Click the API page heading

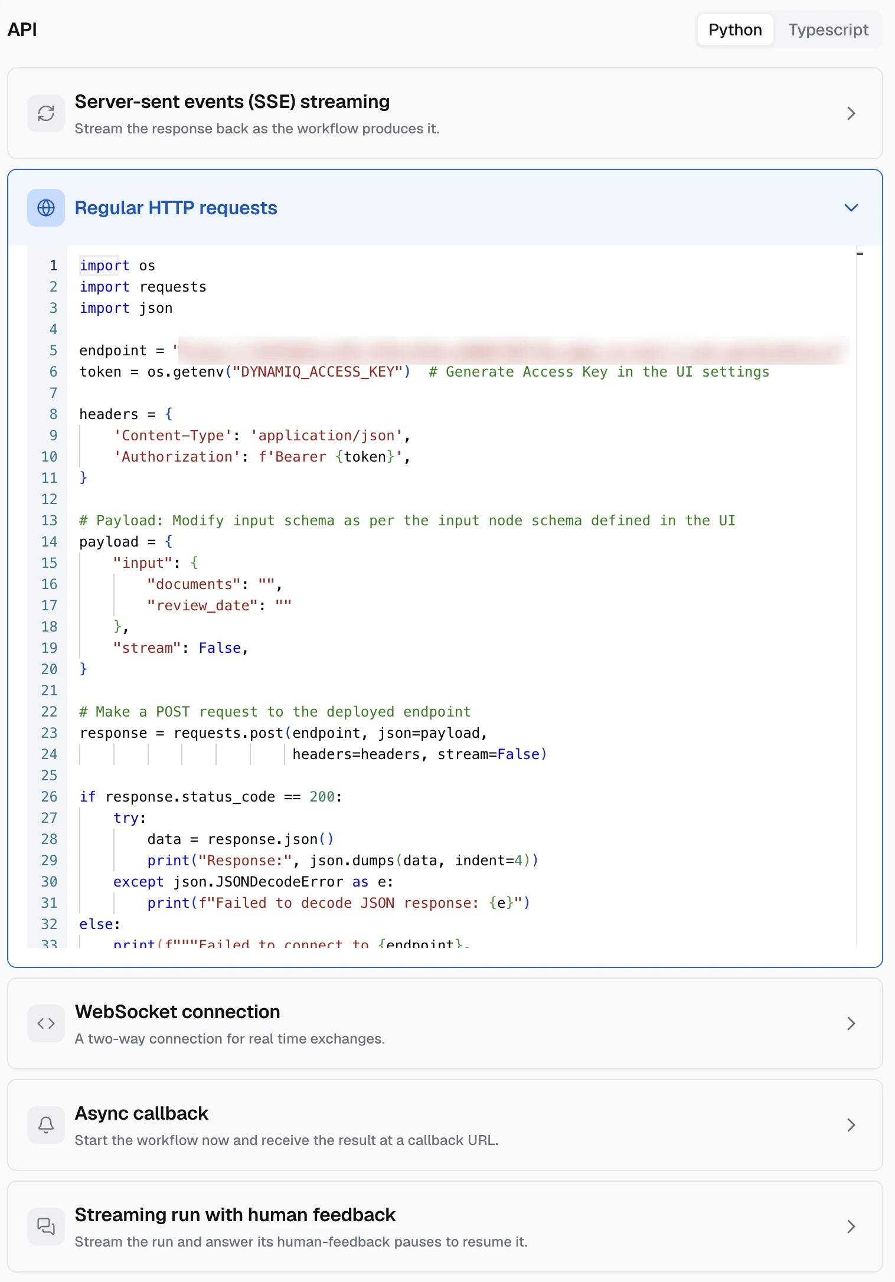[x=22, y=30]
